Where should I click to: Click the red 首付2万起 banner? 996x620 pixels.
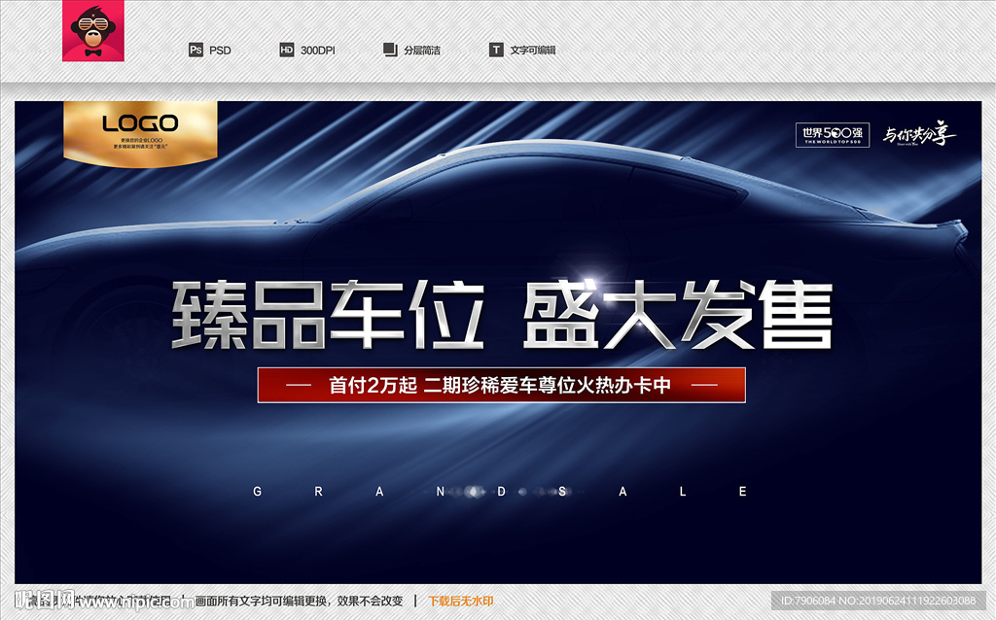point(501,385)
